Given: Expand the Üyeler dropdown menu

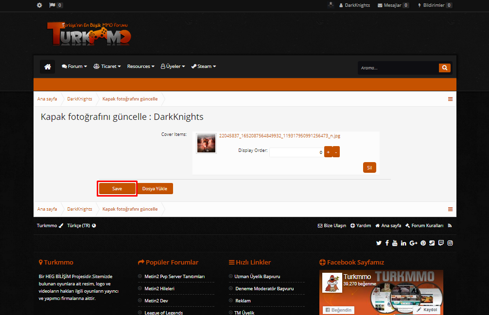Looking at the screenshot, I should click(173, 66).
